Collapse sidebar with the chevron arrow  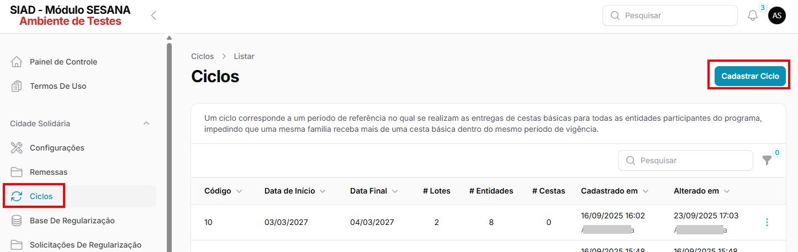coord(154,15)
